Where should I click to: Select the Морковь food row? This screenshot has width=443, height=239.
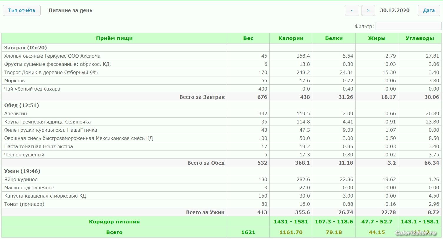click(x=221, y=81)
